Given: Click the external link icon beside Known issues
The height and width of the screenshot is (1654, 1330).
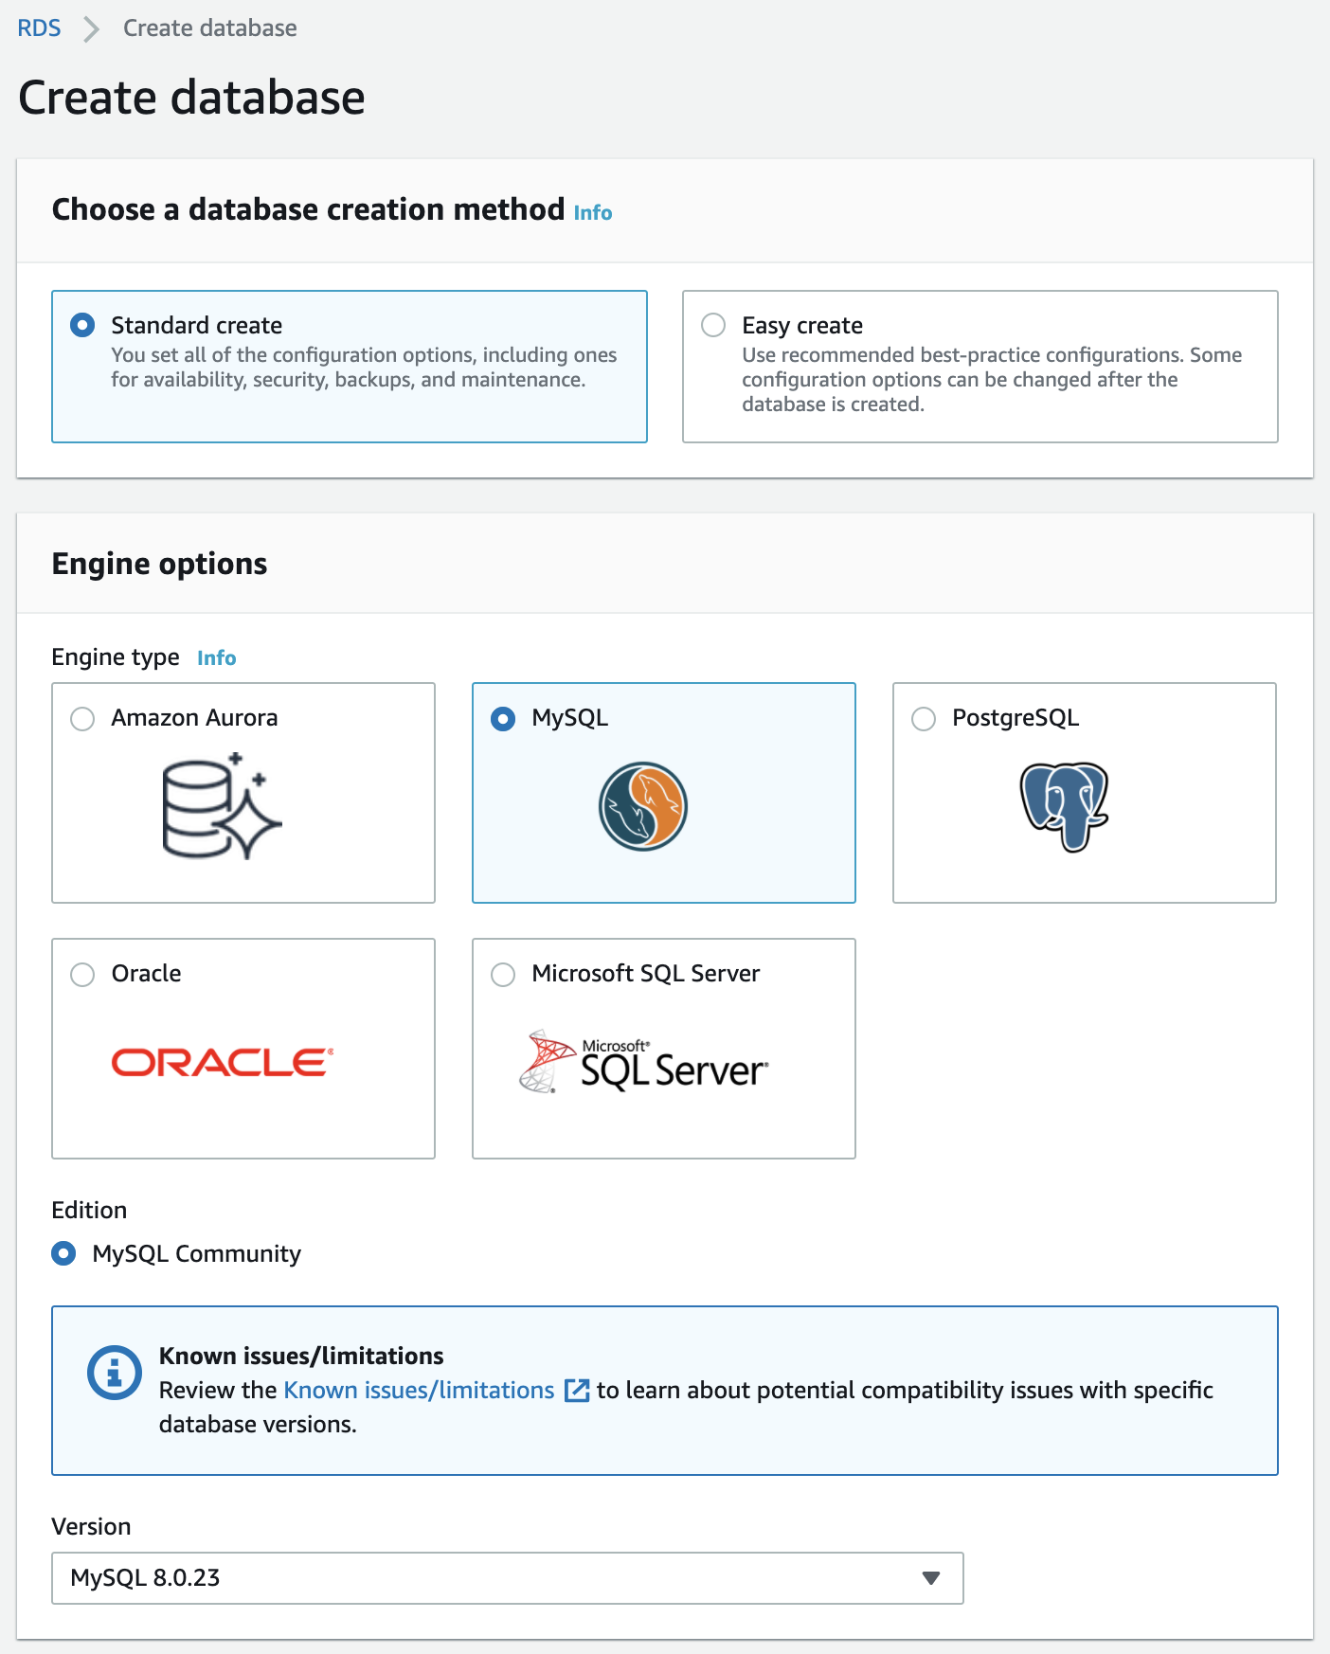Looking at the screenshot, I should (x=576, y=1391).
